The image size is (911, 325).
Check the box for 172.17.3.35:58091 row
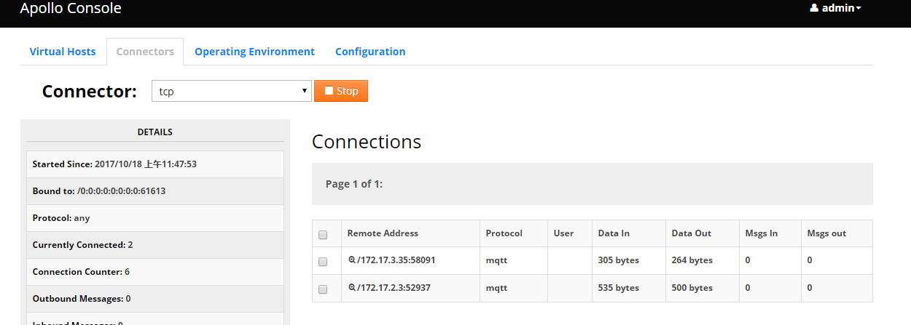(323, 261)
